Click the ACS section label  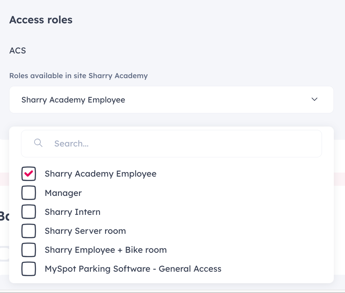coord(18,50)
